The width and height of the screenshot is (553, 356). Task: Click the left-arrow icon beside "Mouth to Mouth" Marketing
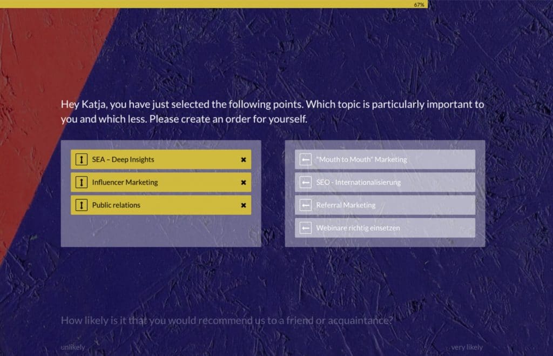point(306,159)
